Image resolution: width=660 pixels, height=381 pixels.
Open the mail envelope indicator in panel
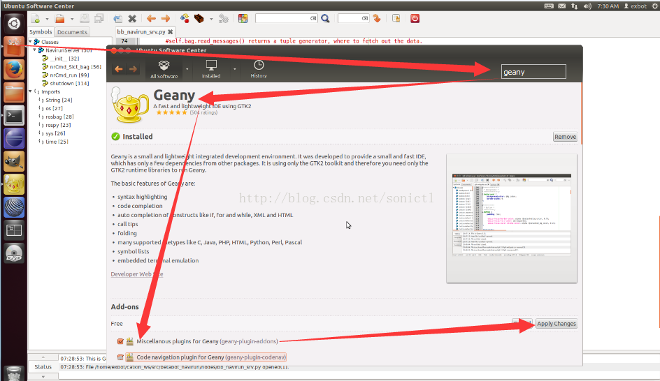tap(562, 6)
